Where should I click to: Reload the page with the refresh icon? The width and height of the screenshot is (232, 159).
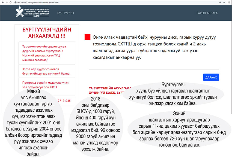tap(10, 2)
